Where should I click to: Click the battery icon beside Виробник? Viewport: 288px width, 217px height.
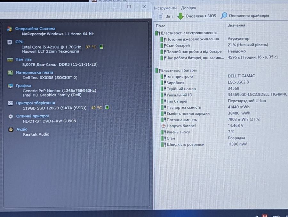coord(163,83)
